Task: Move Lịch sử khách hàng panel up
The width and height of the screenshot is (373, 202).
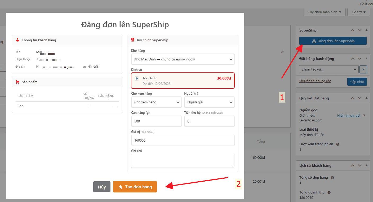Action: click(x=353, y=165)
